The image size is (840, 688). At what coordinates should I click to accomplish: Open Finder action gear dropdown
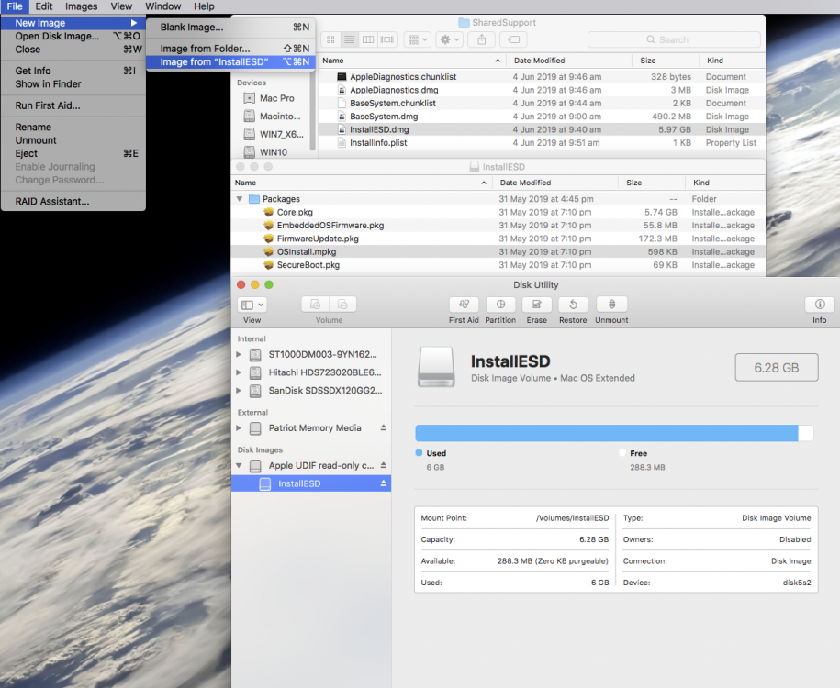[x=450, y=39]
